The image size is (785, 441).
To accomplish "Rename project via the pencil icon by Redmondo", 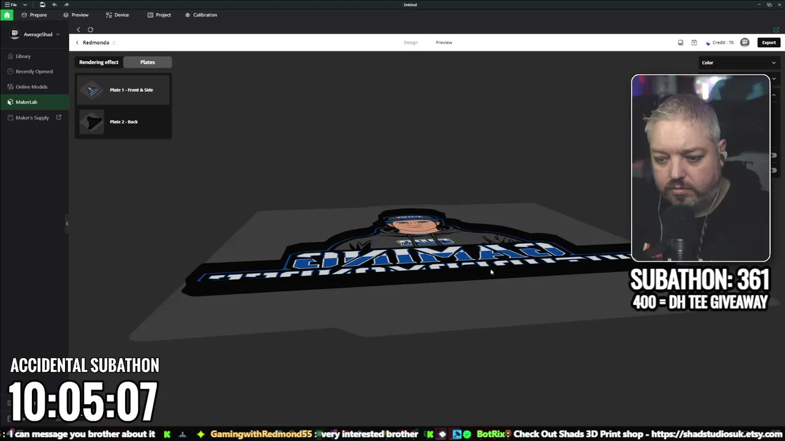I will pos(114,42).
